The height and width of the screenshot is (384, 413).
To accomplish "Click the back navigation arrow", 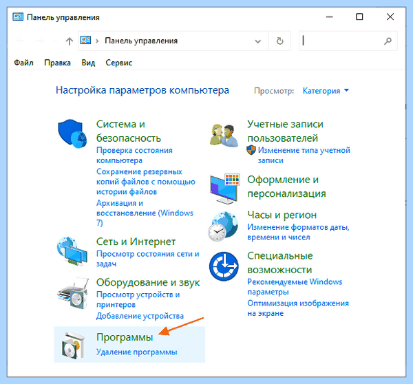I will (20, 41).
